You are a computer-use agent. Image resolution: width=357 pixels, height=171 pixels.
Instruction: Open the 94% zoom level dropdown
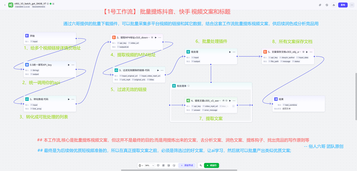[149, 165]
